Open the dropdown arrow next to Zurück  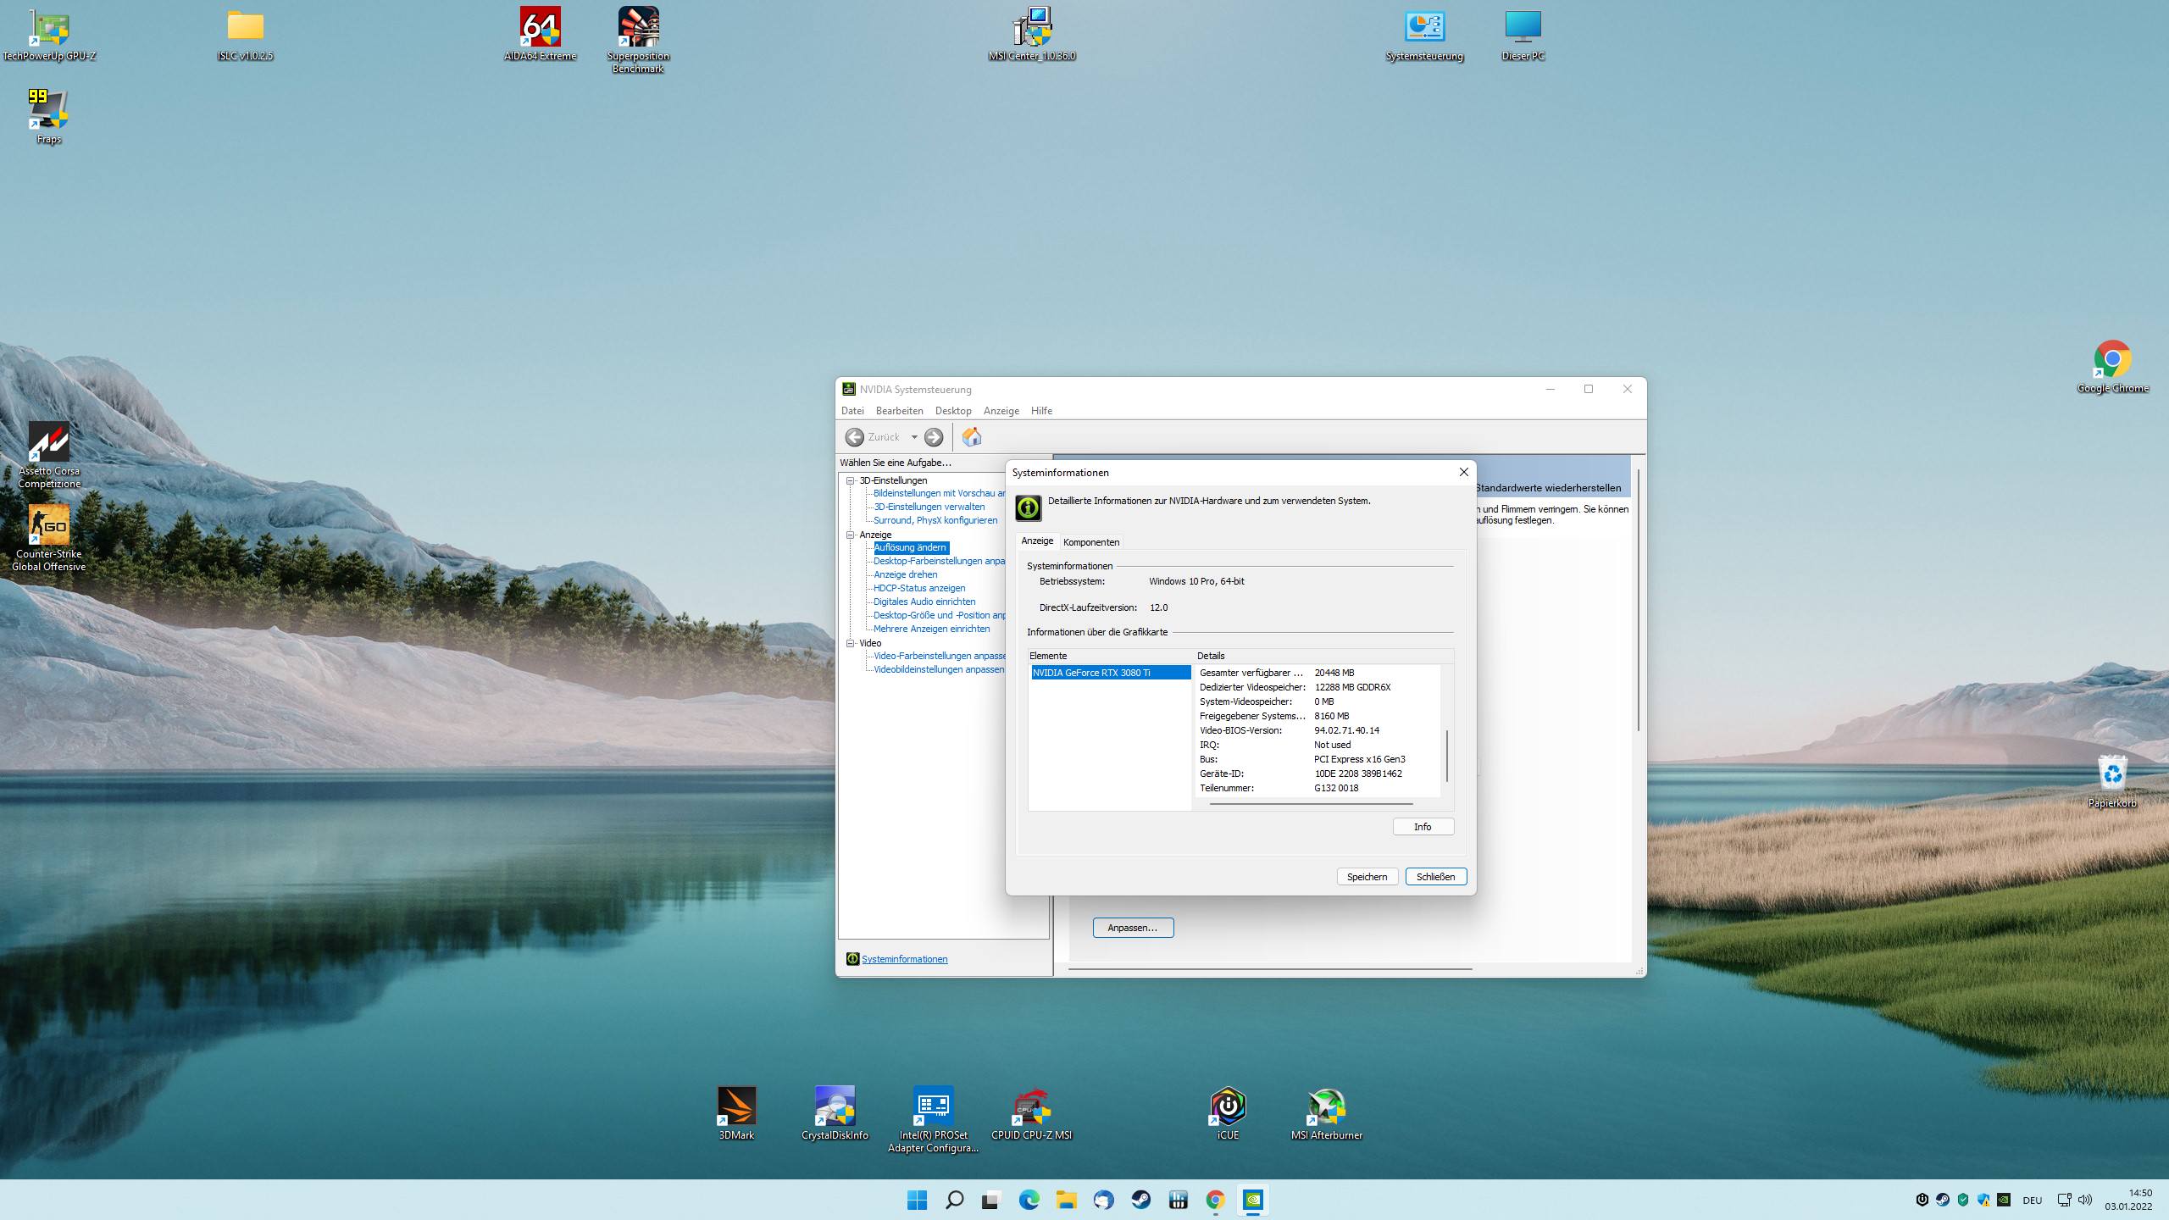913,436
